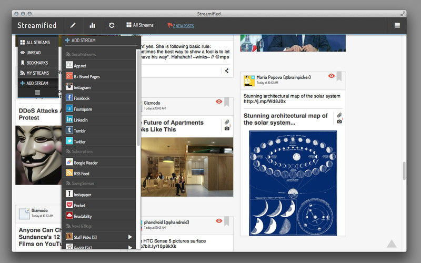421x263 pixels.
Task: Select All Streams in the sidebar menu
Action: click(x=38, y=43)
